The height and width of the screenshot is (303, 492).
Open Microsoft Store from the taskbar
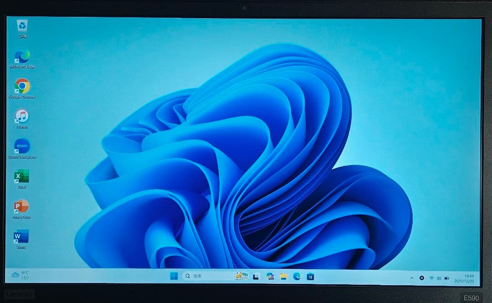click(x=310, y=276)
